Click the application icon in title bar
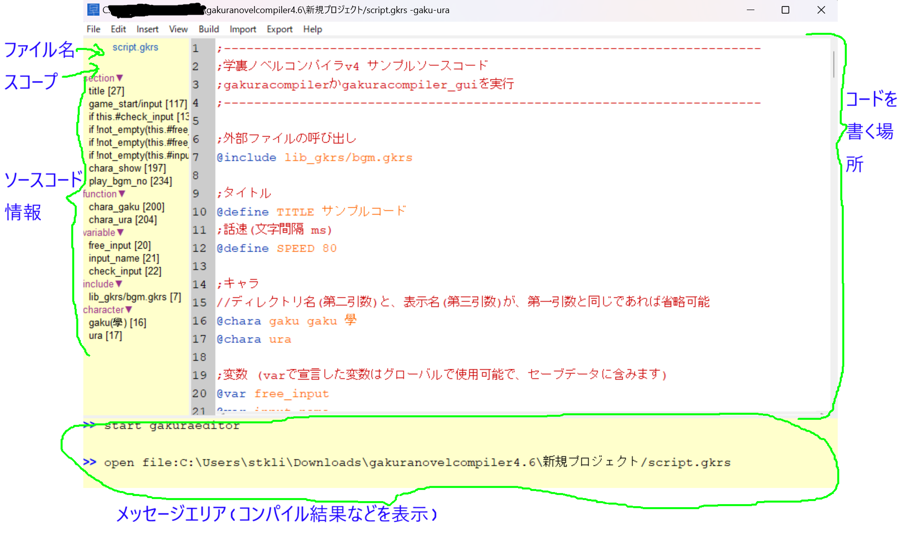Screen dimensions: 917x547 [93, 10]
